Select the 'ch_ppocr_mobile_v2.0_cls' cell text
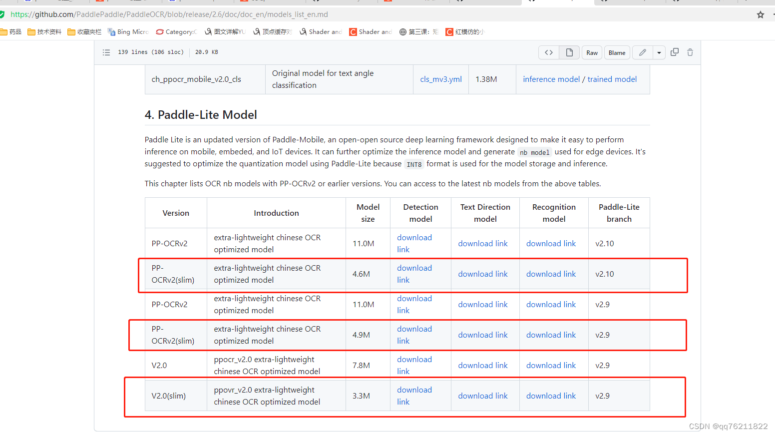This screenshot has width=775, height=435. point(196,79)
